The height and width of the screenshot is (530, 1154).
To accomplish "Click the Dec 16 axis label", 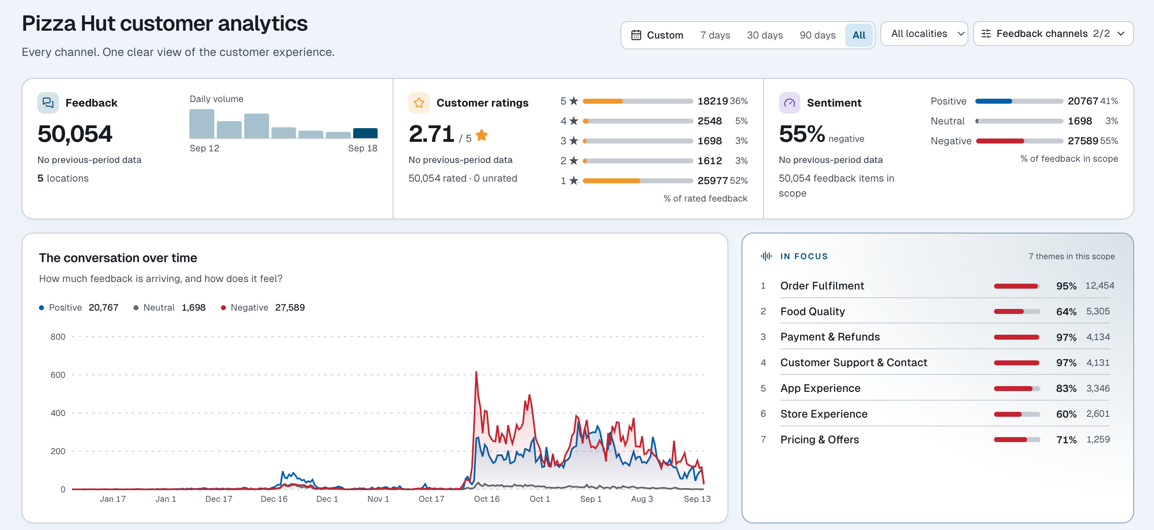I will (x=274, y=498).
